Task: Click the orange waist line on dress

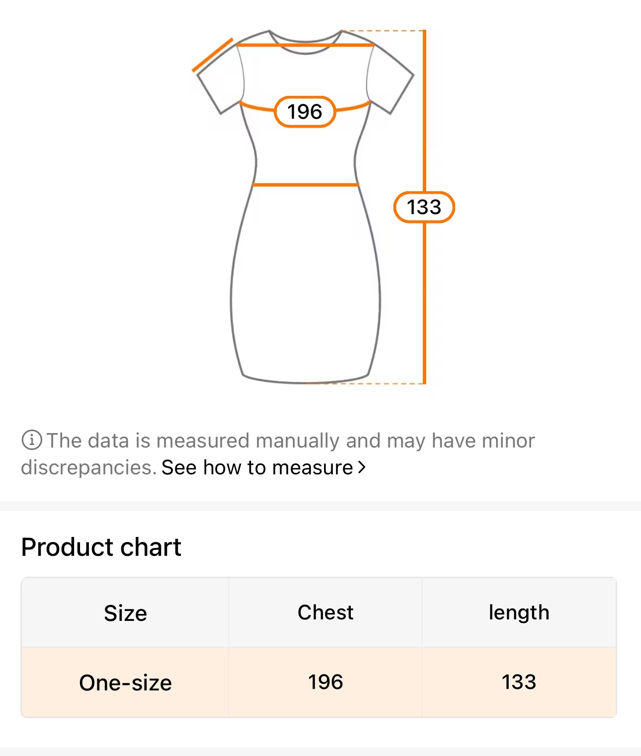Action: pos(305,185)
